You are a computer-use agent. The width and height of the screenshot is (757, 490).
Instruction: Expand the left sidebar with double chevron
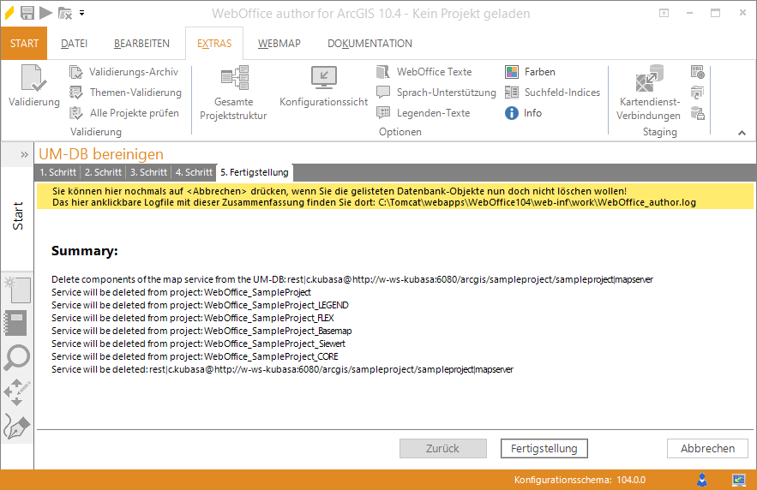(x=24, y=154)
